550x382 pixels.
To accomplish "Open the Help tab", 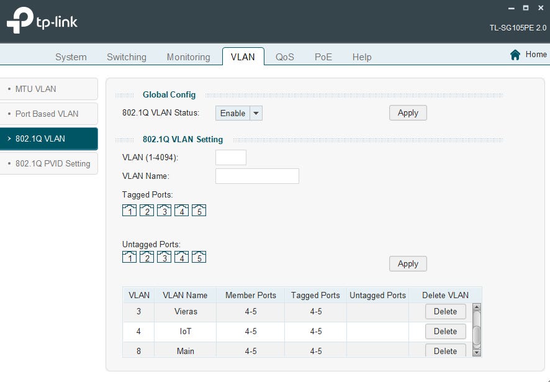I will click(362, 57).
